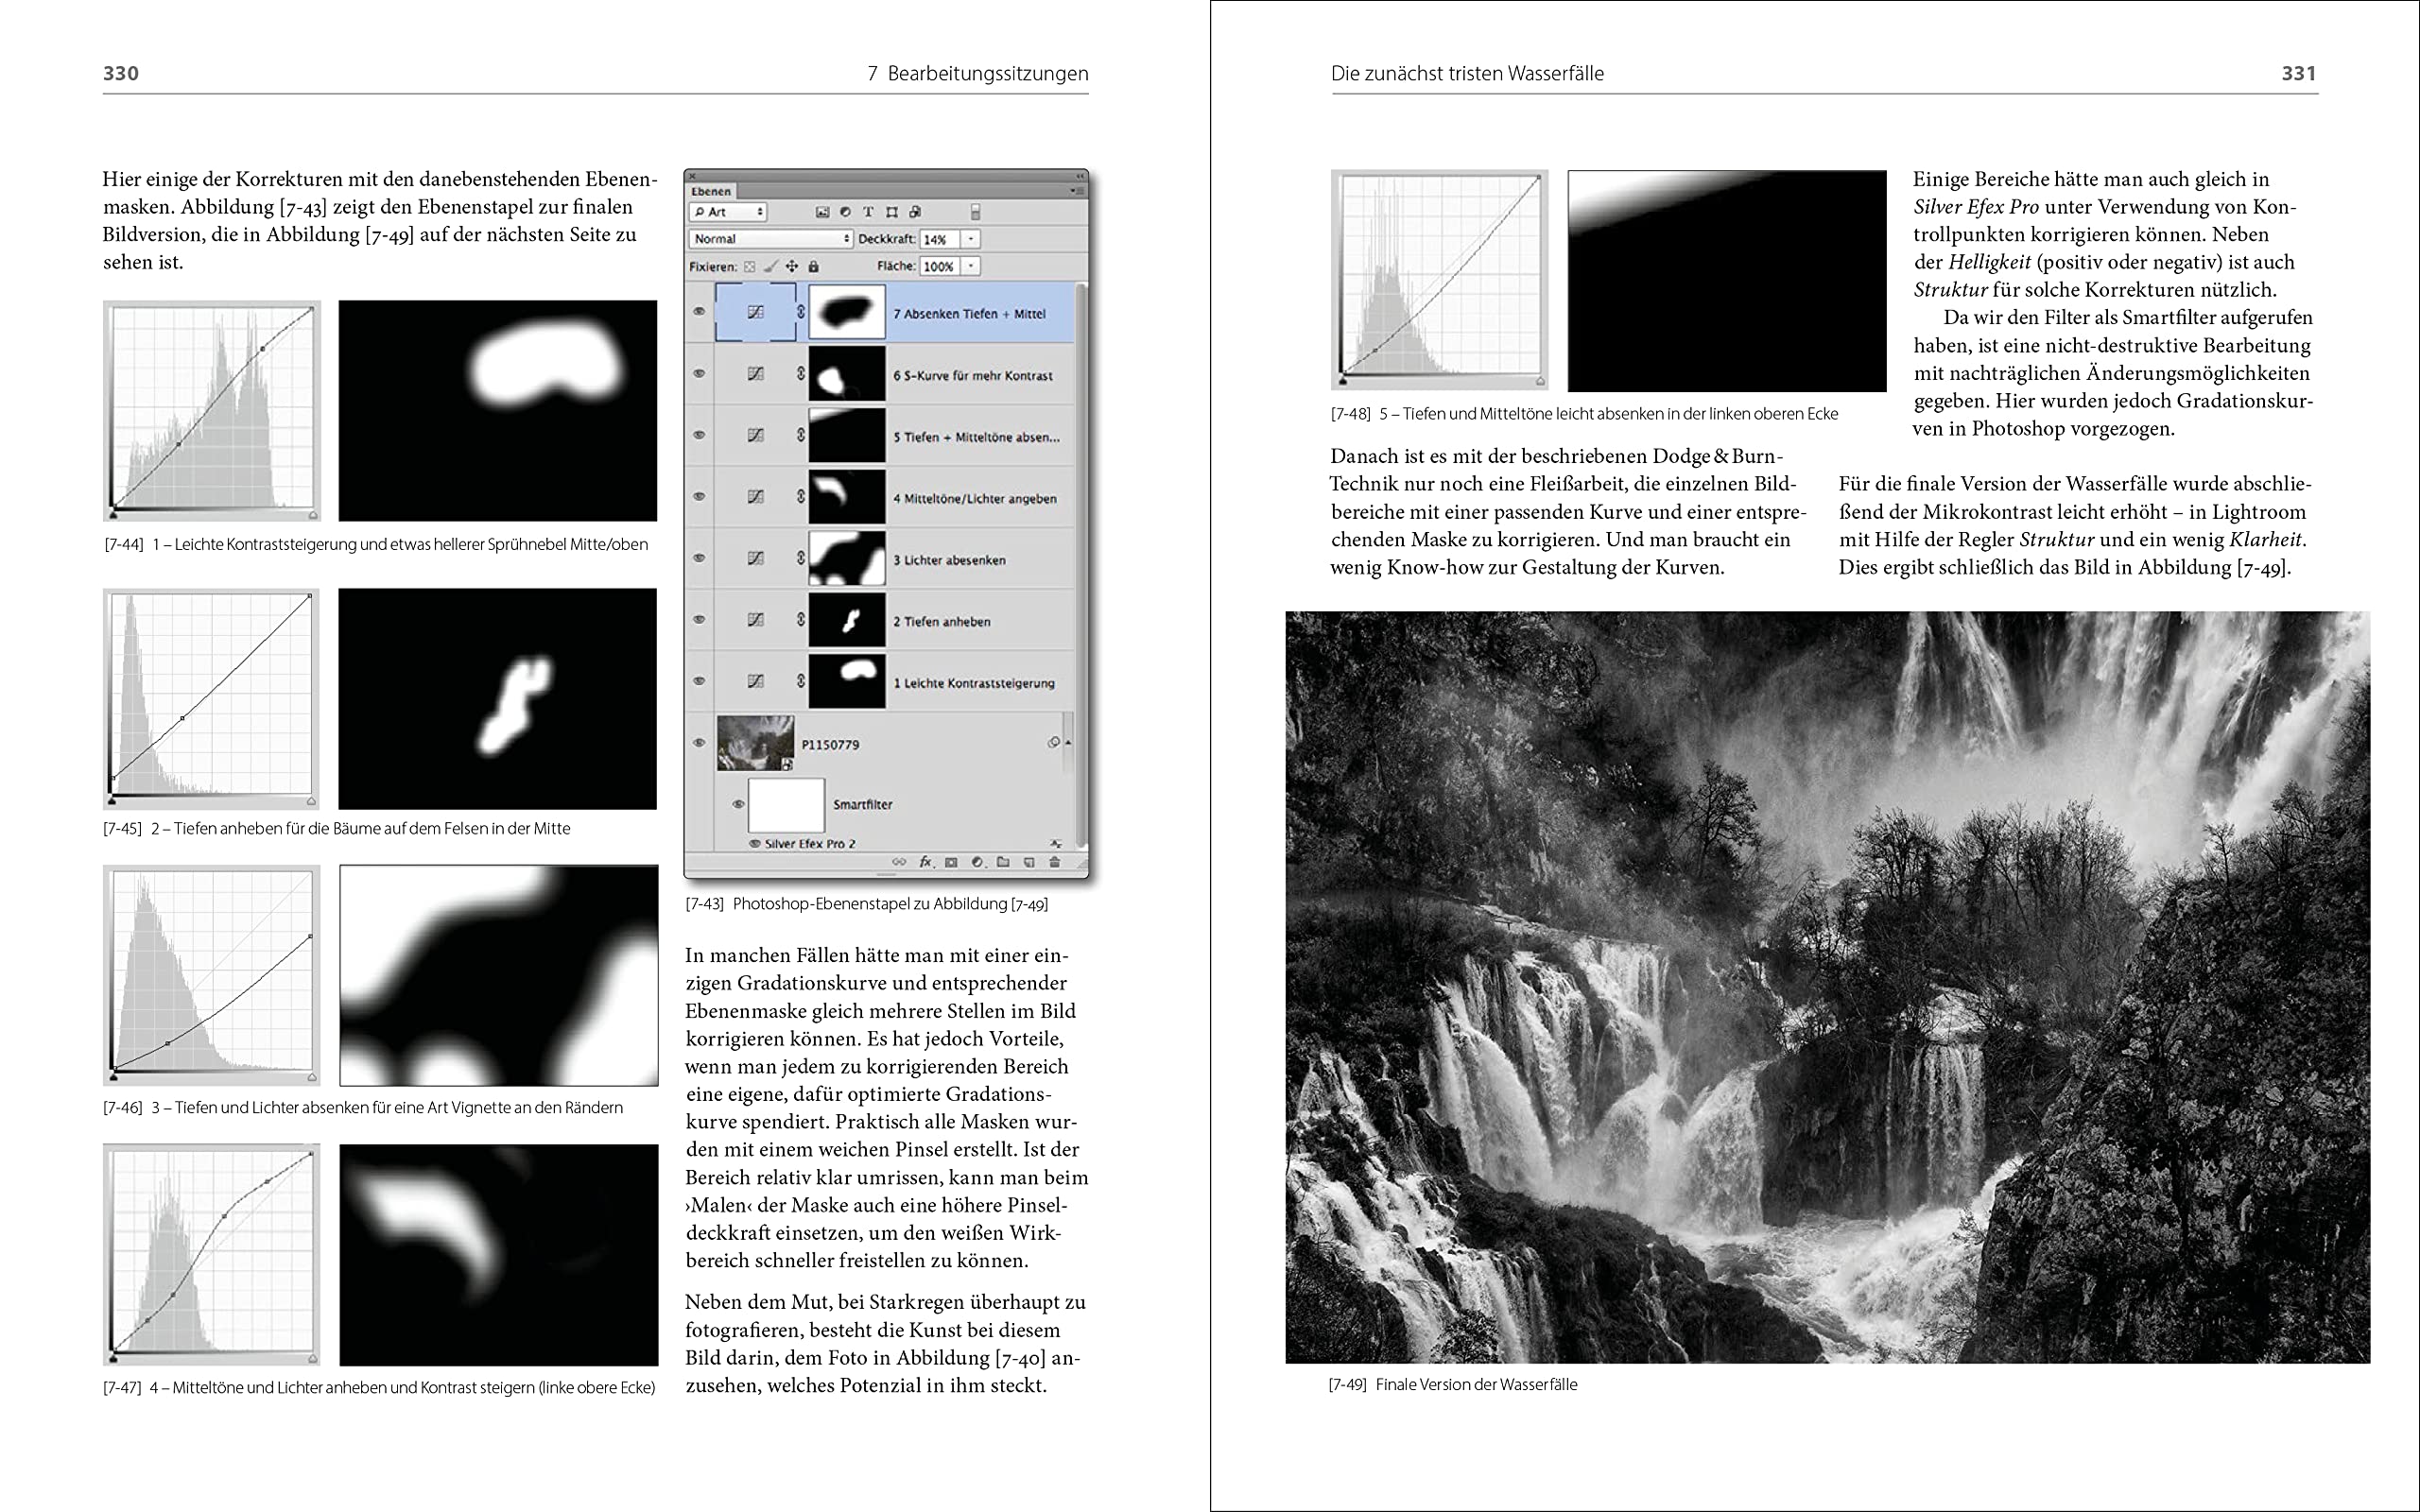Screen dimensions: 2420x1512
Task: Click the adjustment layer filter icon
Action: tap(846, 212)
